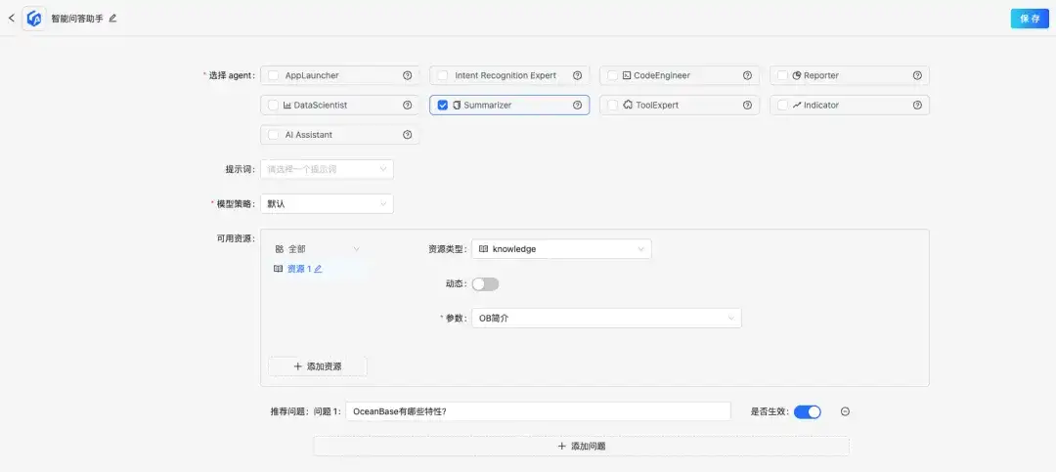1056x472 pixels.
Task: Click the ToolExpert agent label
Action: [x=657, y=105]
